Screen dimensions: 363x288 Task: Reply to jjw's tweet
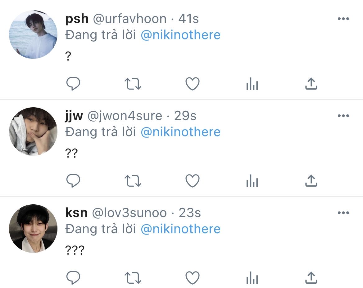[x=73, y=180]
